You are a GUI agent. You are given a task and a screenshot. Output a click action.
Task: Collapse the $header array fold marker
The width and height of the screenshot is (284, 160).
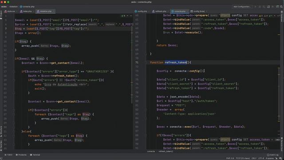coord(146,110)
